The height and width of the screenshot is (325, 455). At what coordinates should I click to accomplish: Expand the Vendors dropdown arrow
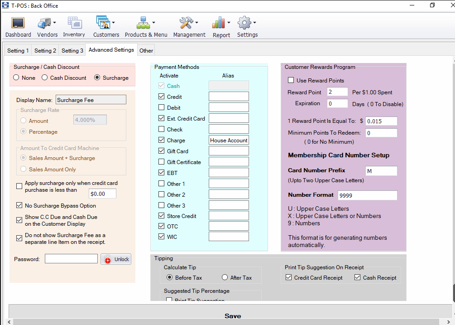click(x=55, y=23)
